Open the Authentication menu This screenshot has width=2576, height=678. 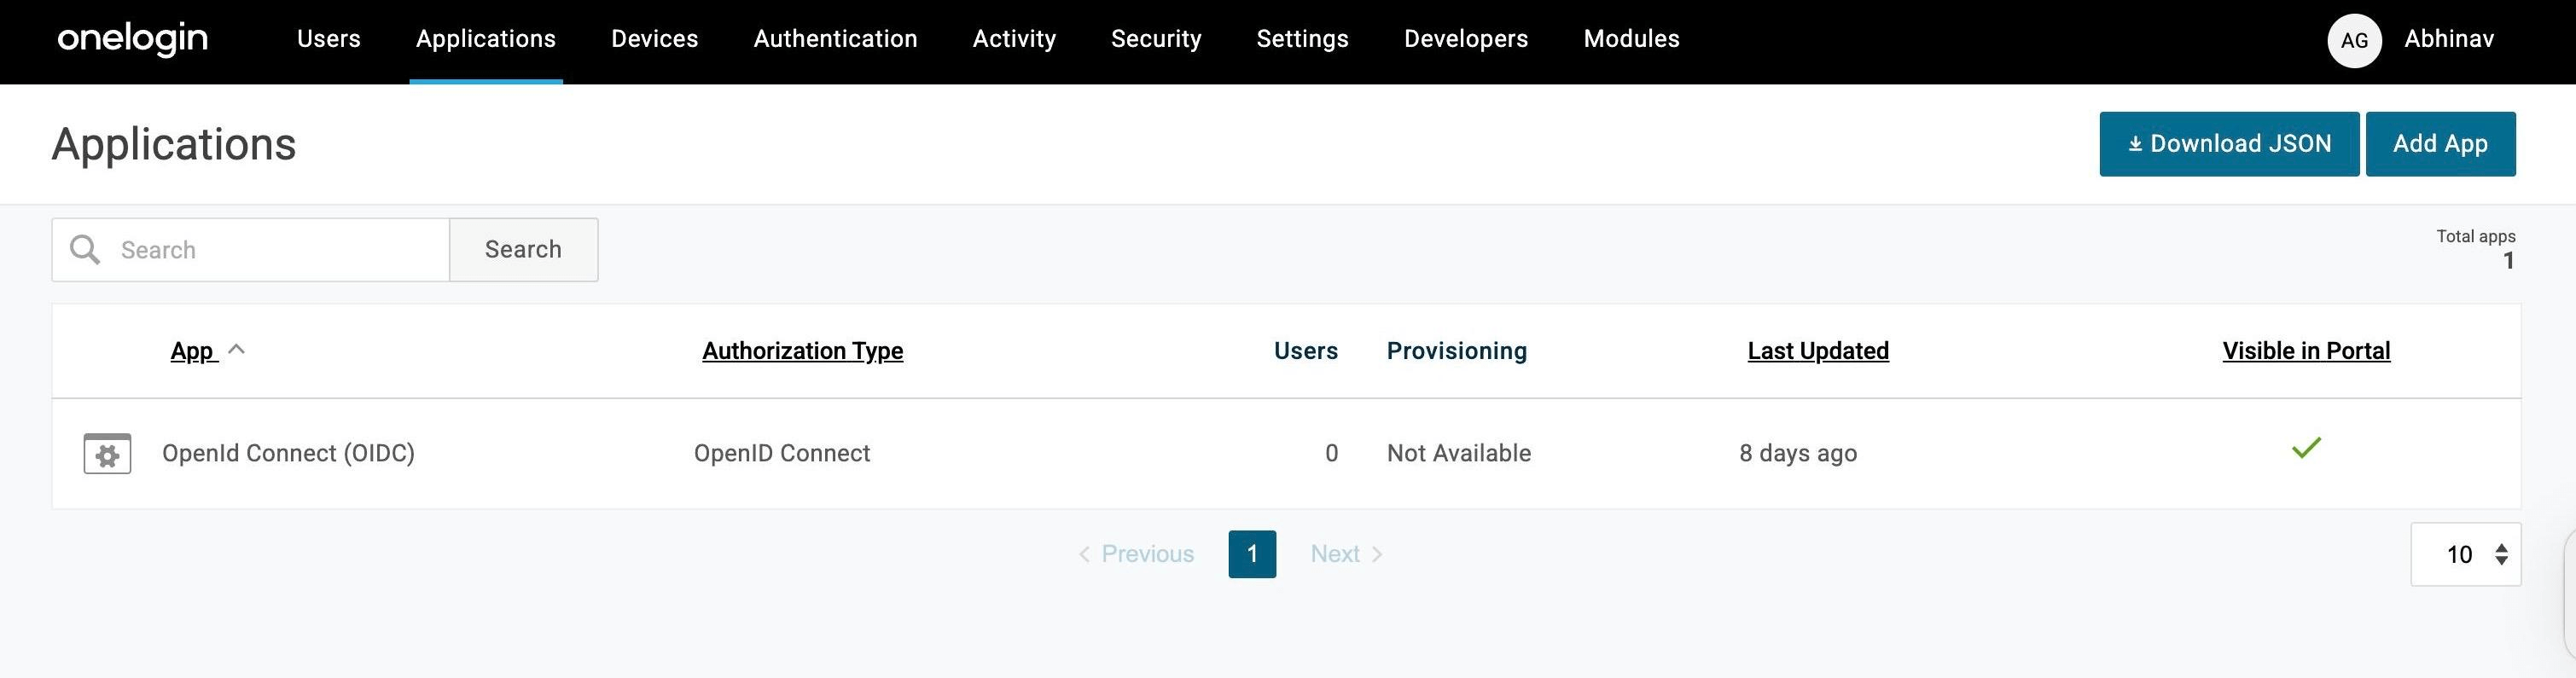(x=836, y=39)
